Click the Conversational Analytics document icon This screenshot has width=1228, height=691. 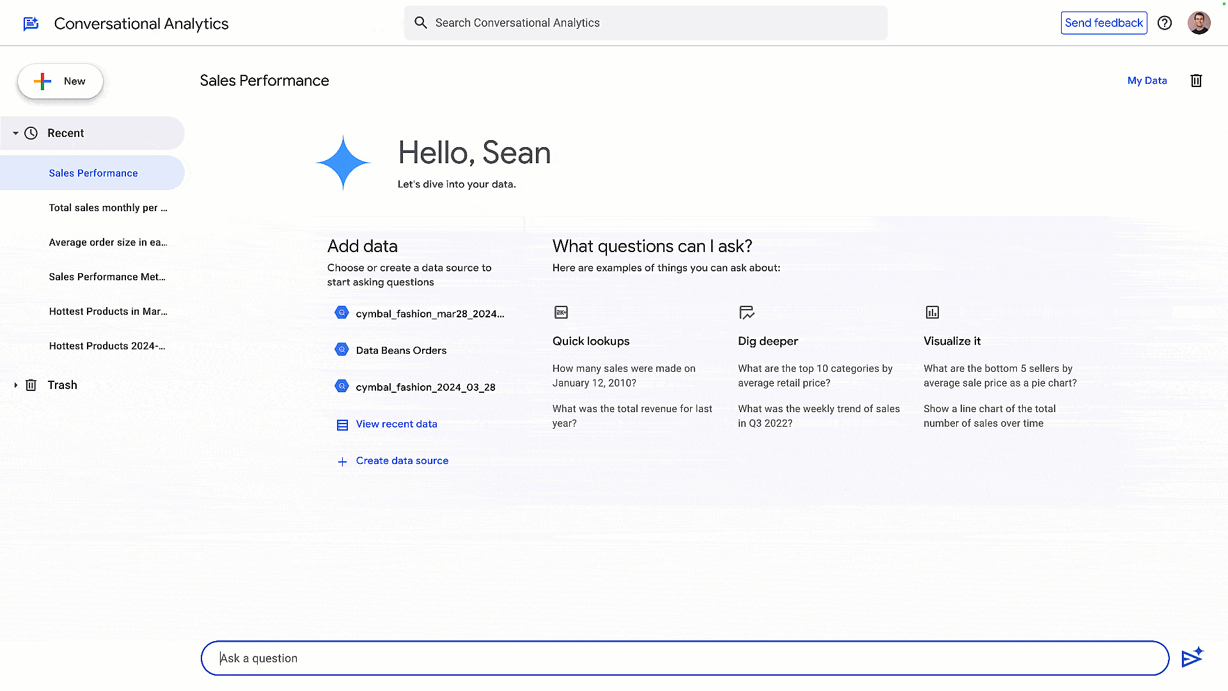pos(30,23)
